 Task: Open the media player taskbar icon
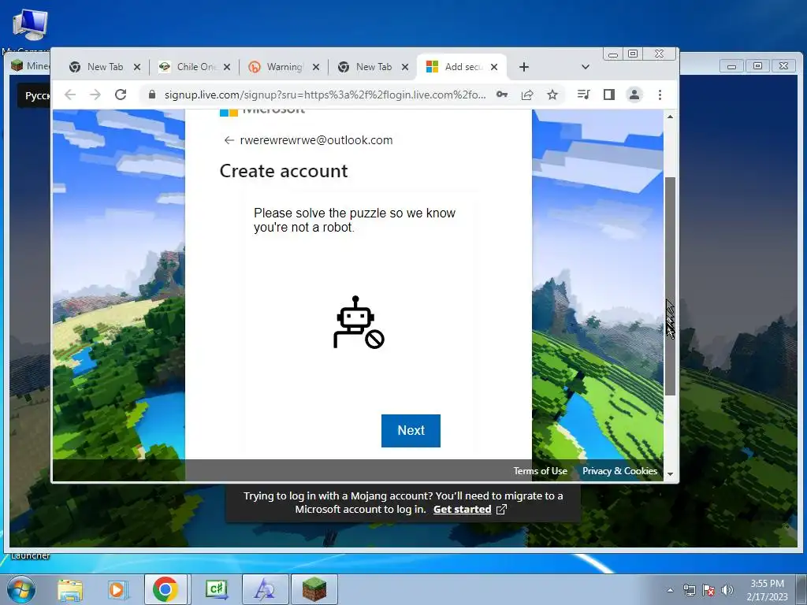coord(117,590)
